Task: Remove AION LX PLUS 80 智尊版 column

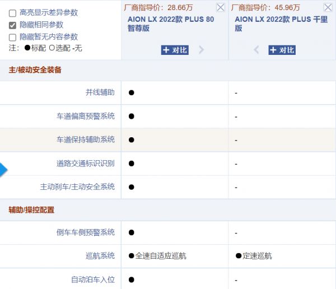Action: 220,8
